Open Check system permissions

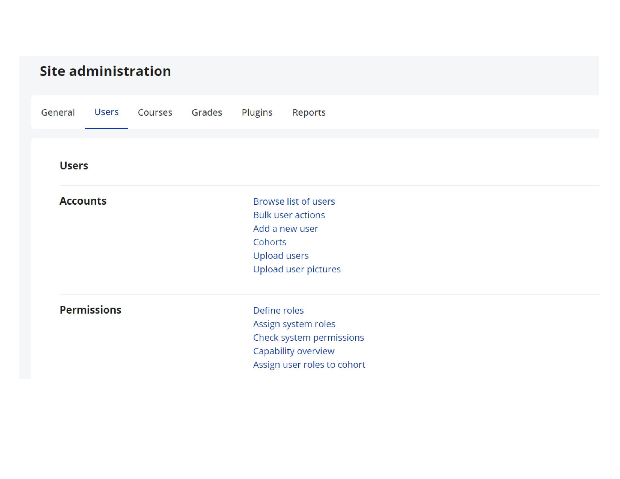coord(308,338)
